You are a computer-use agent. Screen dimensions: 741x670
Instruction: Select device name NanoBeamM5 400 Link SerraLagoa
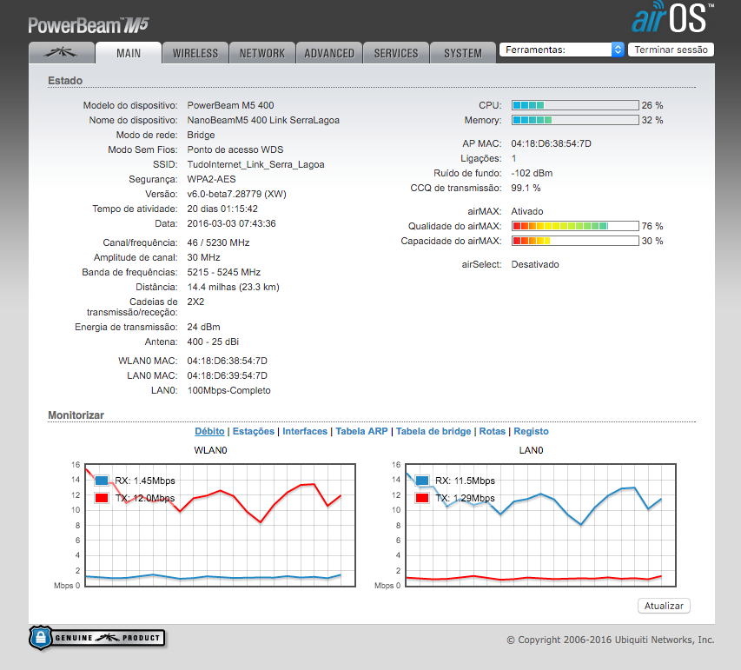click(263, 120)
